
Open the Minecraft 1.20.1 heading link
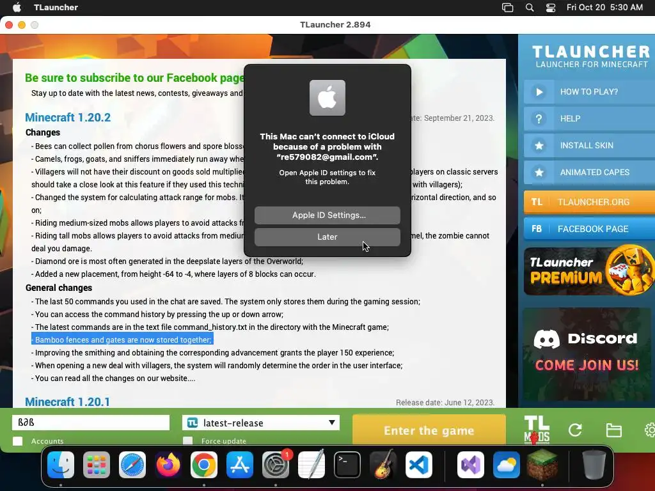[x=67, y=401]
